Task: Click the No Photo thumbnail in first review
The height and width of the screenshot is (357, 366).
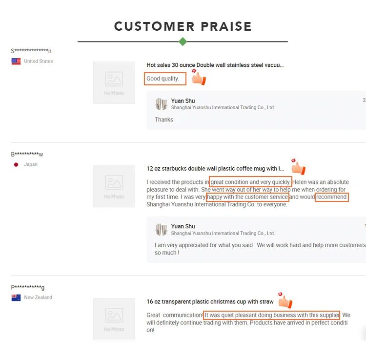Action: tap(114, 82)
